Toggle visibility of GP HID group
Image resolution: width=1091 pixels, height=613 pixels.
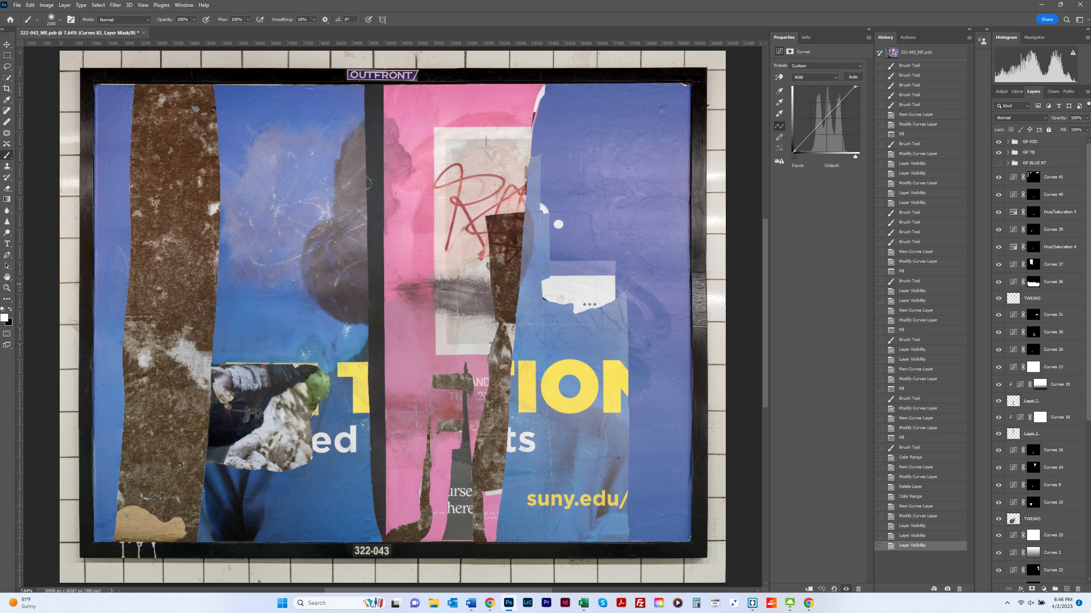pyautogui.click(x=999, y=142)
